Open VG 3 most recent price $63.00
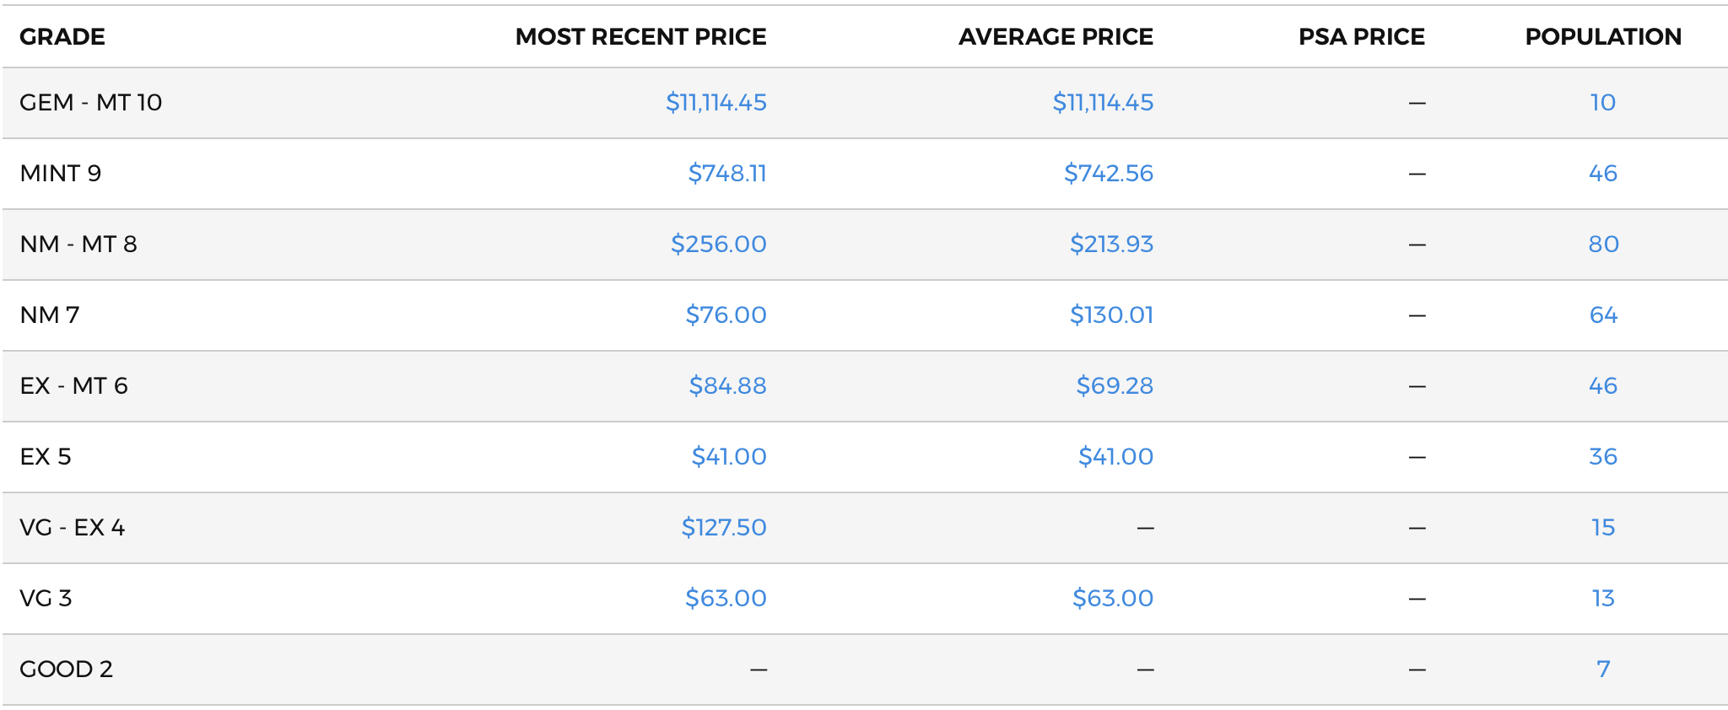Image resolution: width=1728 pixels, height=710 pixels. pyautogui.click(x=726, y=599)
